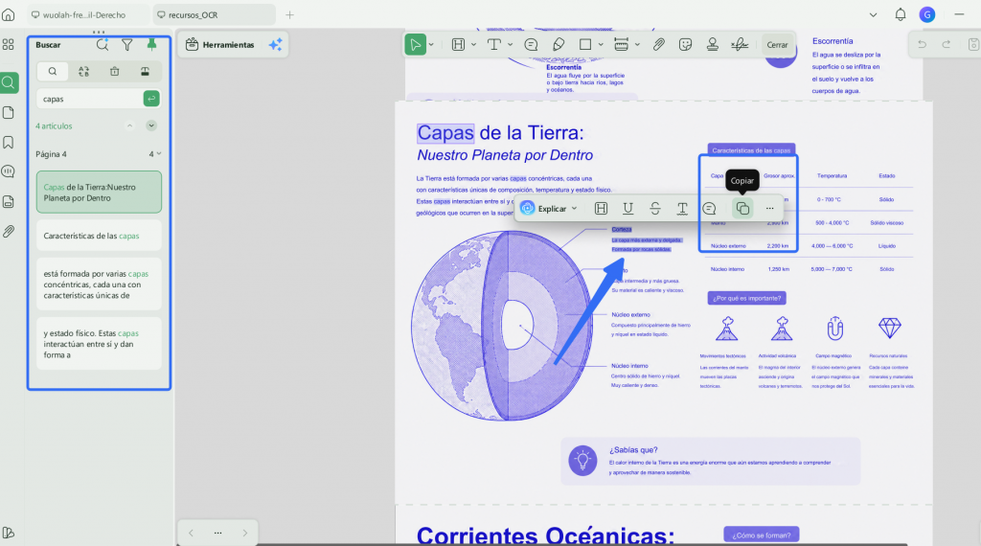This screenshot has height=546, width=981.
Task: Open the stamp tool
Action: 712,44
